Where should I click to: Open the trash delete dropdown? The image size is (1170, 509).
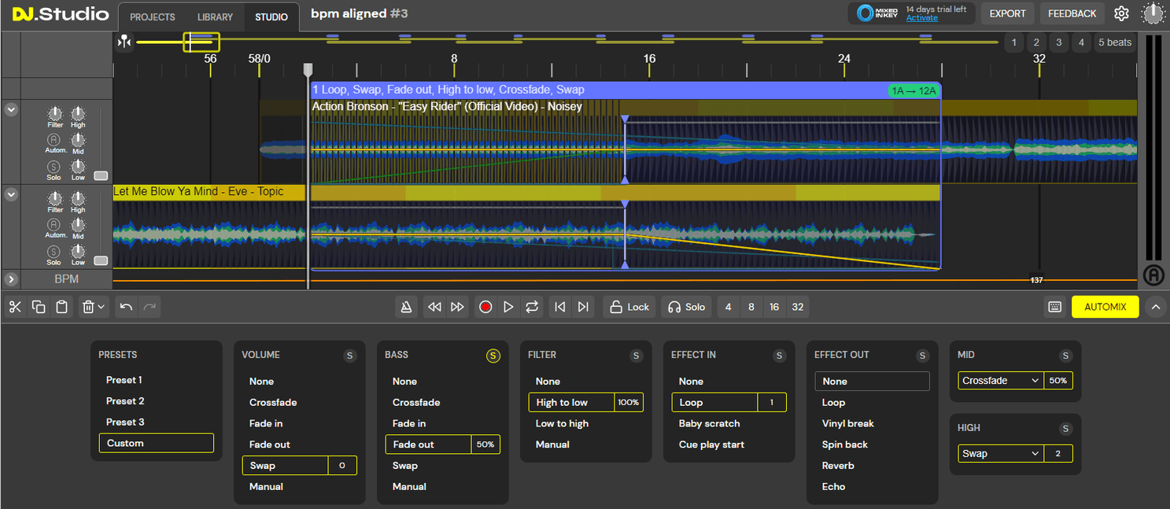tap(94, 307)
